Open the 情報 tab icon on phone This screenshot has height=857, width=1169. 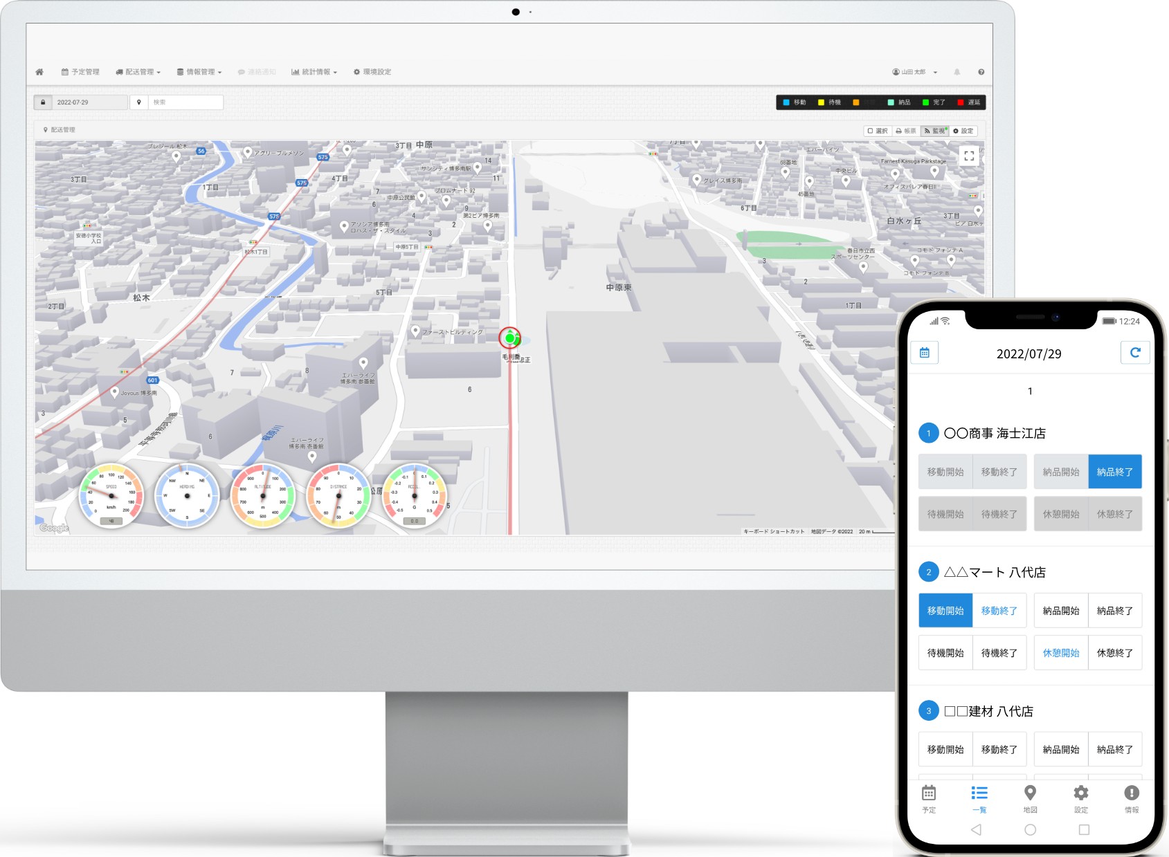[x=1131, y=798]
